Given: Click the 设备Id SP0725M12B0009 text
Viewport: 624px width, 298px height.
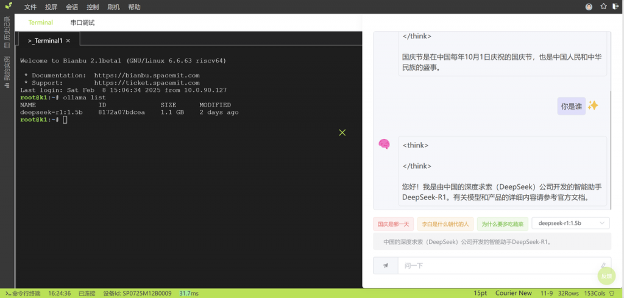Looking at the screenshot, I should [x=137, y=293].
